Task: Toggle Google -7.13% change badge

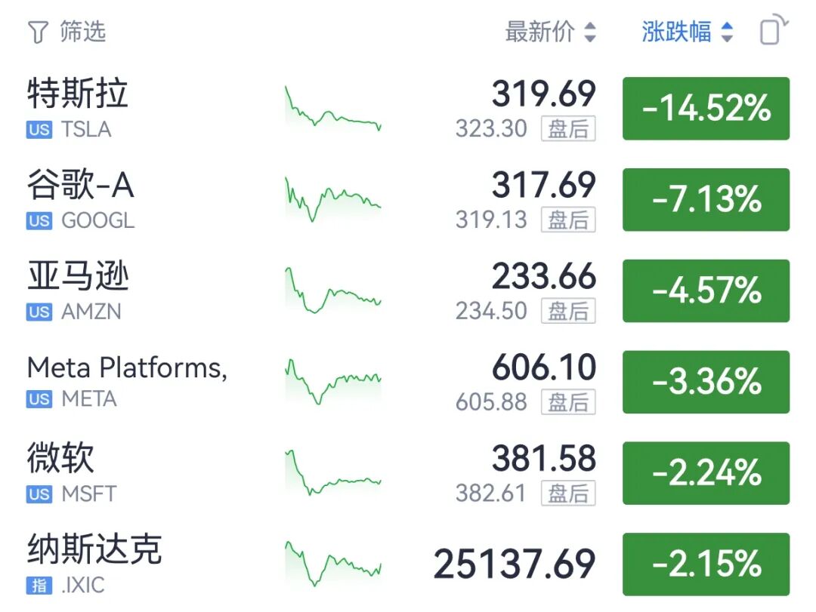Action: [x=706, y=200]
